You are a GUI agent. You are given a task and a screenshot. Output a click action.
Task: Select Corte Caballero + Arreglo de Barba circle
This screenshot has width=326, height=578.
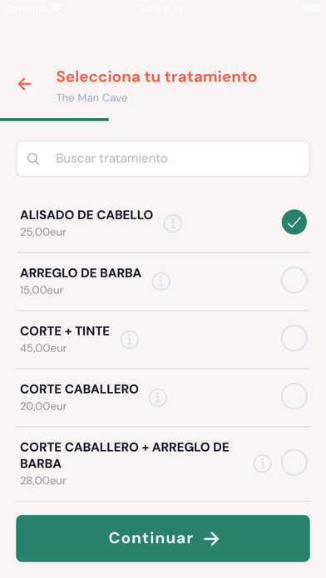(294, 463)
